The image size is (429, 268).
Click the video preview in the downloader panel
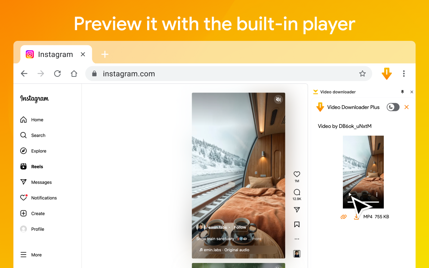point(363,172)
